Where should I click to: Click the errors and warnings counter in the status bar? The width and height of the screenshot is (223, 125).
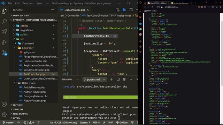[x=29, y=123]
